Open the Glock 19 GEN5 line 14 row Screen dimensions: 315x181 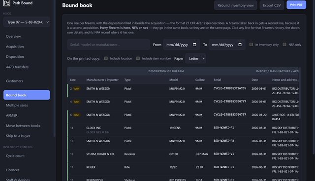[183, 130]
